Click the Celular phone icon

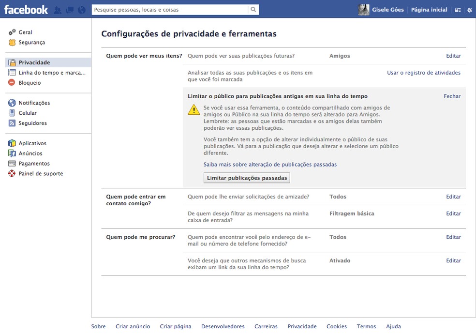coord(12,113)
